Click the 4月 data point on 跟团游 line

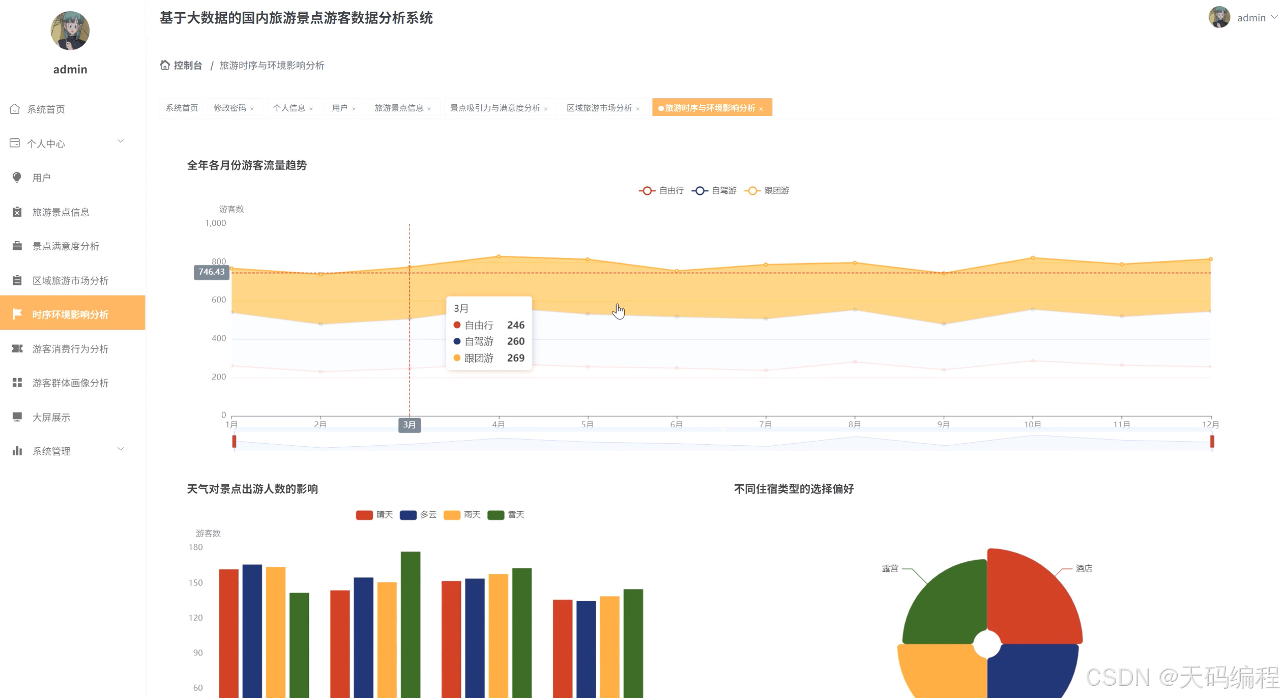tap(499, 256)
